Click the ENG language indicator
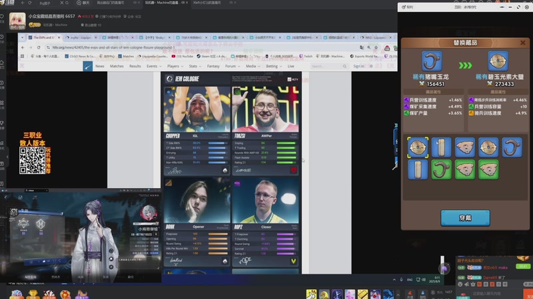Image resolution: width=533 pixels, height=299 pixels. coord(410,280)
